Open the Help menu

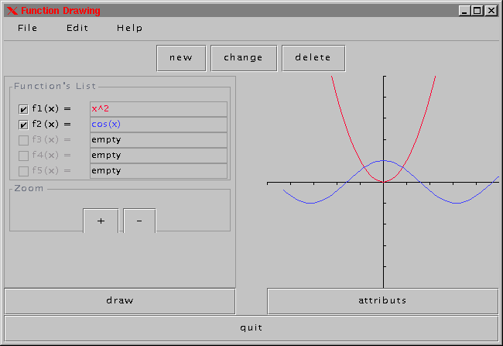coord(130,28)
